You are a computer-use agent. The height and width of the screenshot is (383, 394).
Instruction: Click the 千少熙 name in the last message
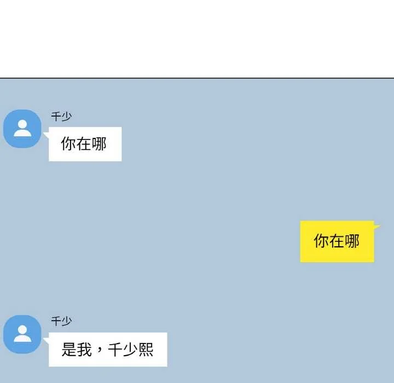131,350
